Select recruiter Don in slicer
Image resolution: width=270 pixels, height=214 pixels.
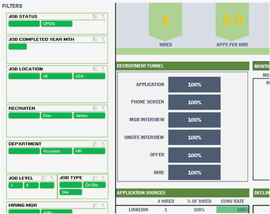tap(57, 116)
